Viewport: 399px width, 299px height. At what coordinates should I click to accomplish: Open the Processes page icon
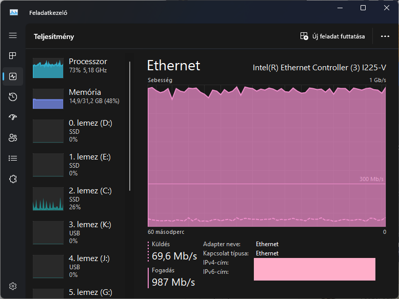pos(13,56)
